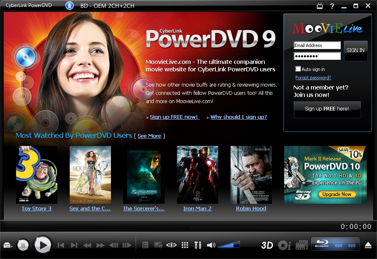377x259 pixels.
Task: Click the Blu-ray 3D logo in ad
Action: (303, 195)
